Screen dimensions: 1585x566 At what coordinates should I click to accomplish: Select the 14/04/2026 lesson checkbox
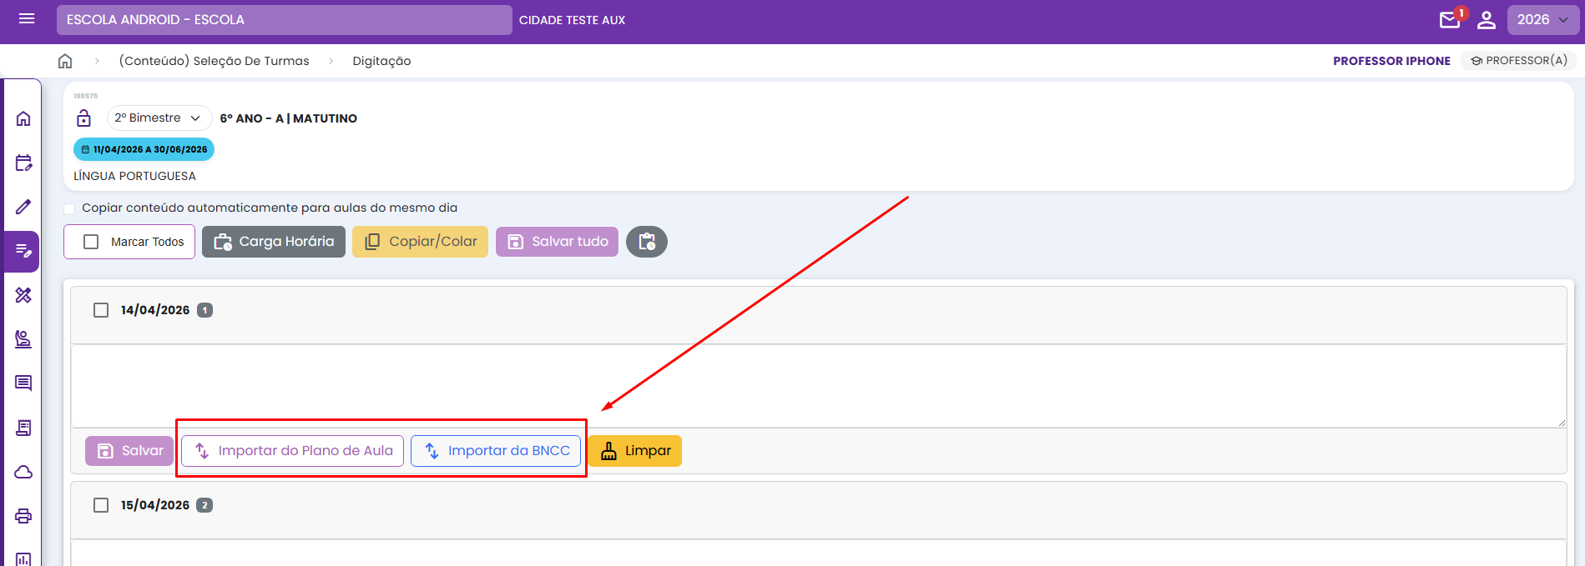101,310
